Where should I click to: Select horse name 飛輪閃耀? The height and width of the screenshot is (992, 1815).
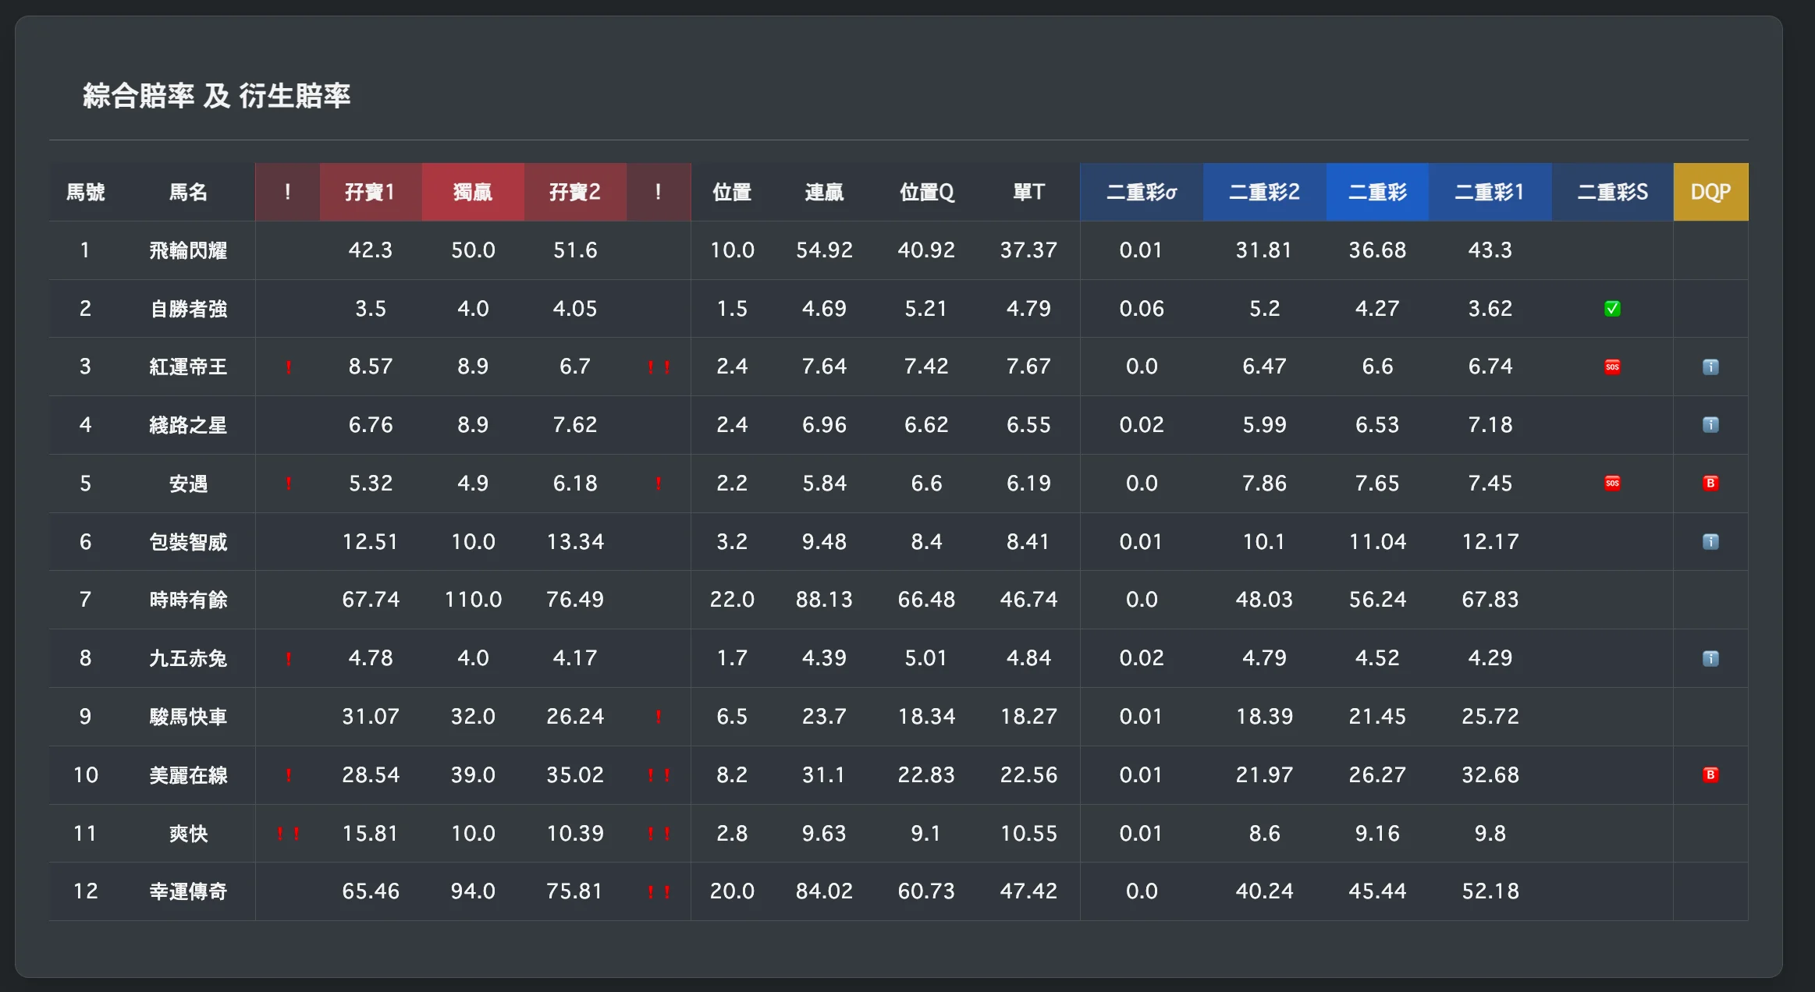pyautogui.click(x=188, y=250)
